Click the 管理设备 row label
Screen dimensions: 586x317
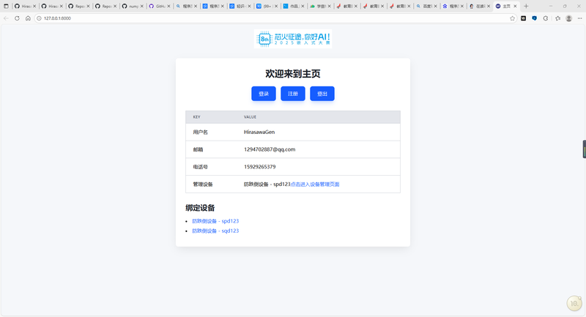(203, 184)
